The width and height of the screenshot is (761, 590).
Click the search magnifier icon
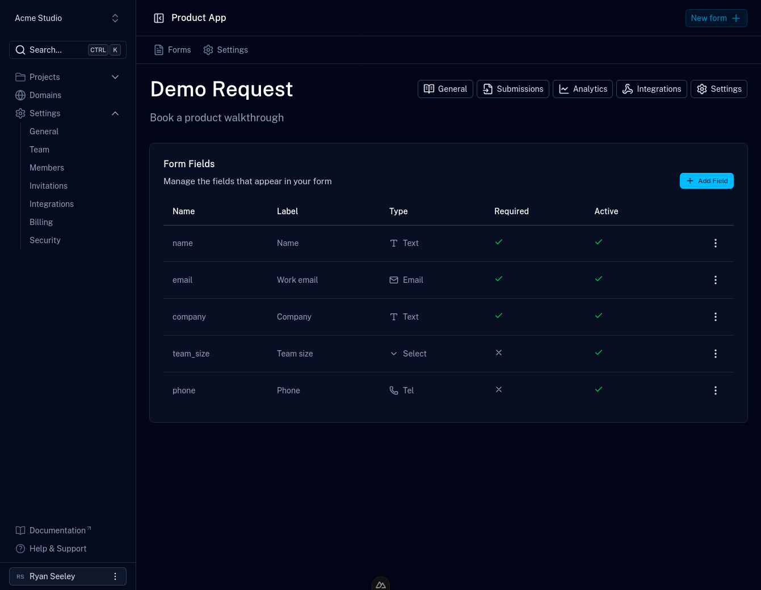coord(20,50)
